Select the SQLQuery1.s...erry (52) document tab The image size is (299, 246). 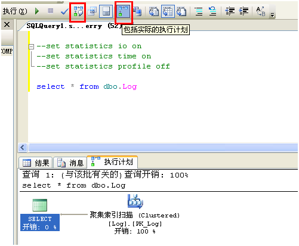pos(74,26)
